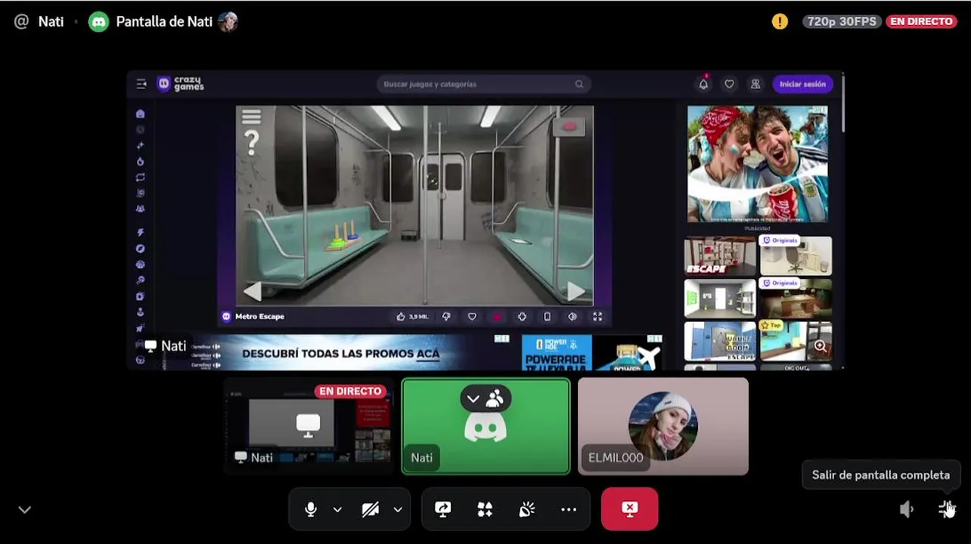The height and width of the screenshot is (544, 971).
Task: Click the yellow warning indicator icon
Action: tap(780, 21)
